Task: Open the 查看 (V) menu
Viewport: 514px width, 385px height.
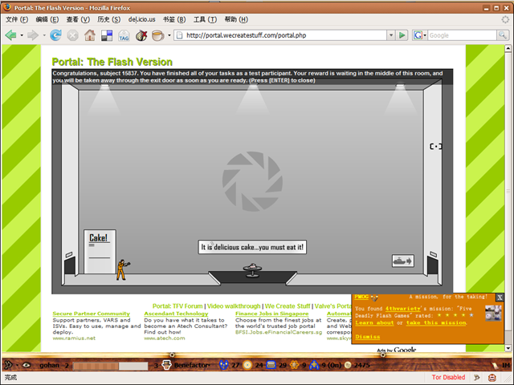Action: click(x=78, y=19)
